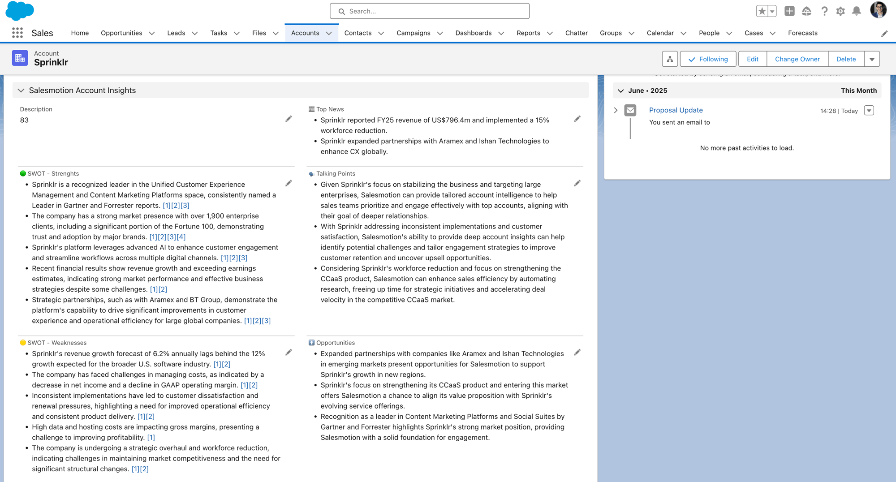Open more record actions dropdown beside Delete
This screenshot has height=482, width=896.
pyautogui.click(x=872, y=59)
